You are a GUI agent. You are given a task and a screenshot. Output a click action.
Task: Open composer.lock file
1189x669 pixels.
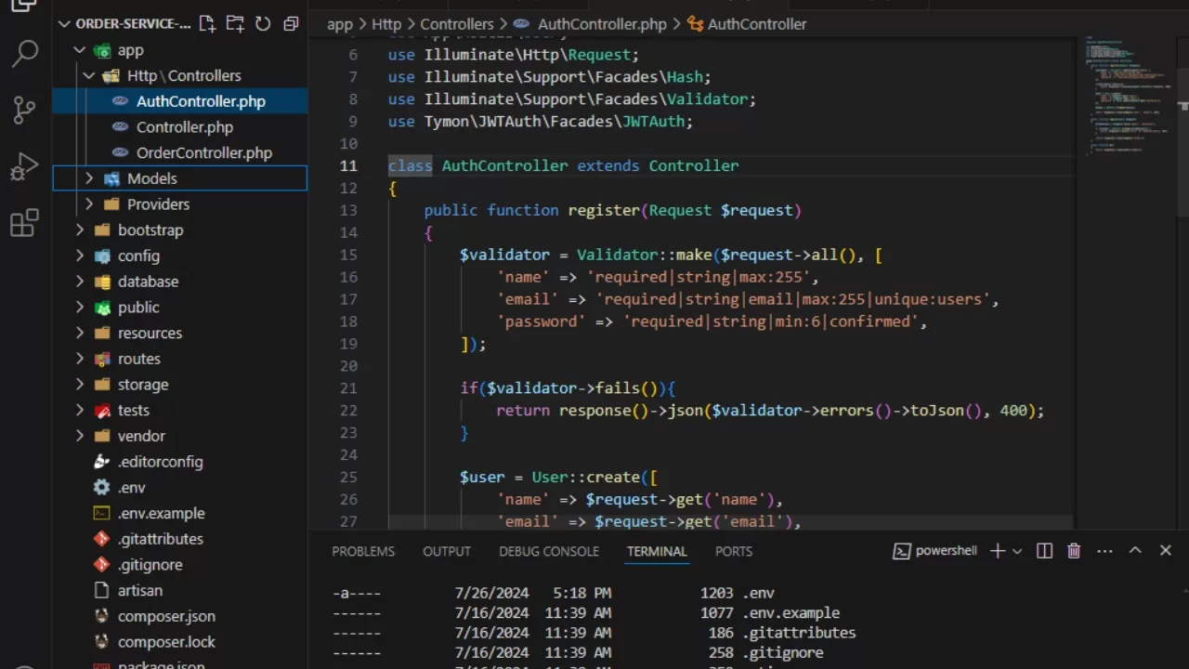coord(180,641)
